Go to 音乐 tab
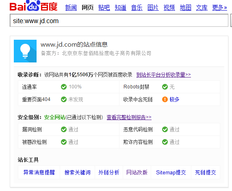Viewport: 232px width, 191px height. 137,8
